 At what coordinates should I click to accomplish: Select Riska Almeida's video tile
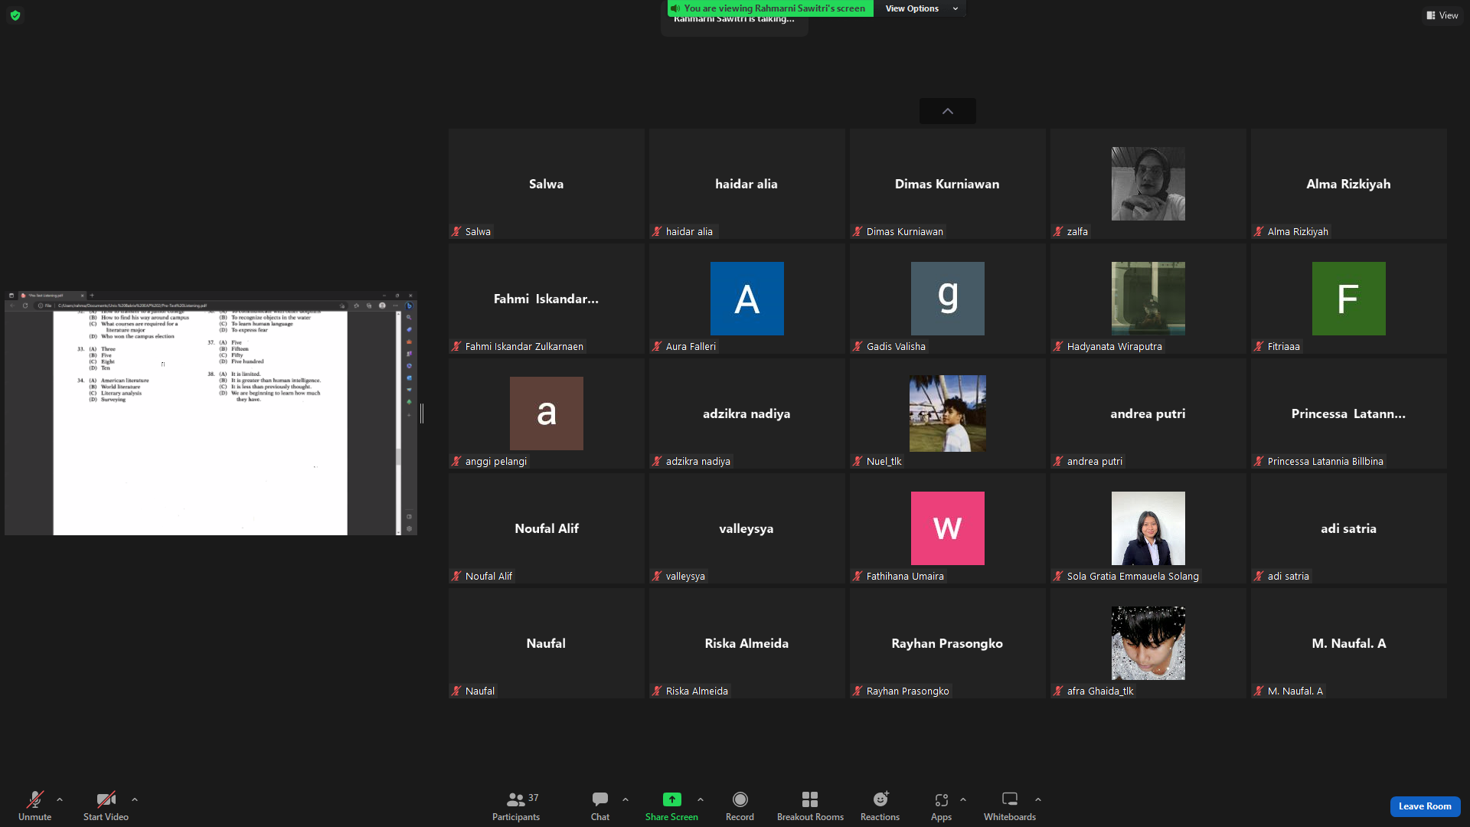pyautogui.click(x=746, y=643)
